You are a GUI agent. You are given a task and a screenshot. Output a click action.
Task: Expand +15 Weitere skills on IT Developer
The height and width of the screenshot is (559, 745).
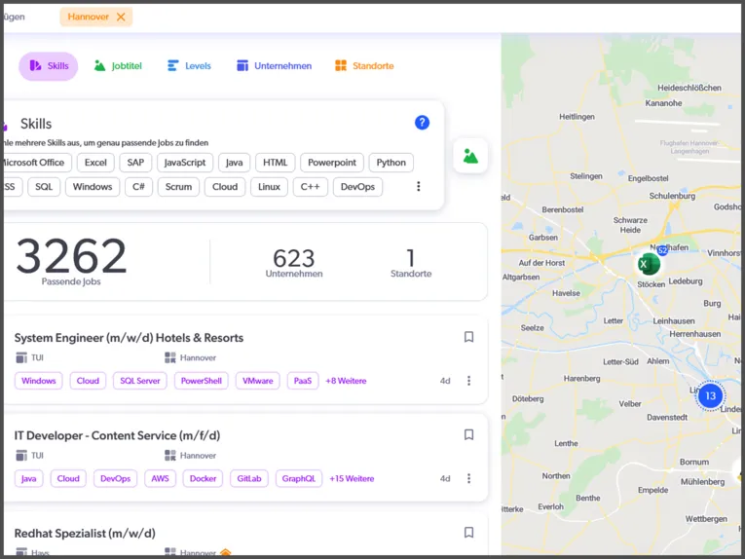click(352, 479)
